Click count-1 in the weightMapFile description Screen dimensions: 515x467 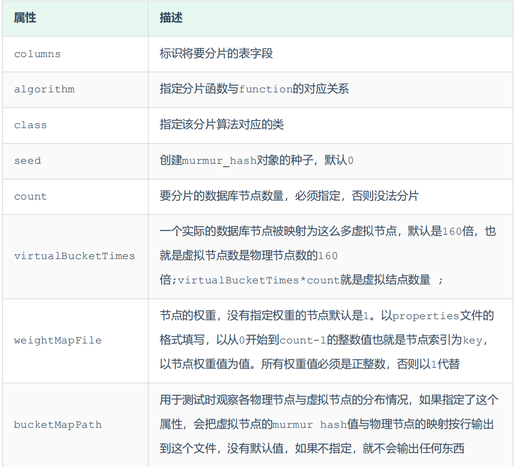(x=303, y=340)
